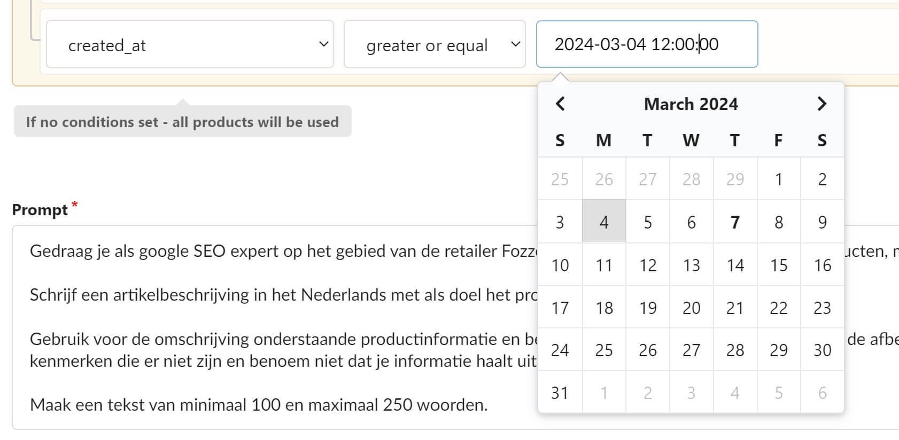Select March 7 in the date picker
The height and width of the screenshot is (440, 899).
pos(734,222)
